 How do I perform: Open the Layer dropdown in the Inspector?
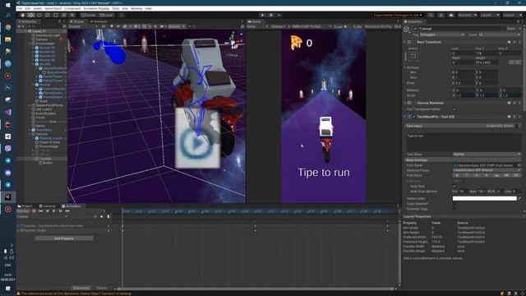(x=500, y=35)
